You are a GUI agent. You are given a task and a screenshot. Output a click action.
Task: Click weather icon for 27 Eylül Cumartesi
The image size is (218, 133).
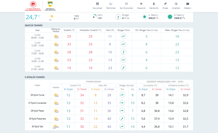tap(56, 103)
